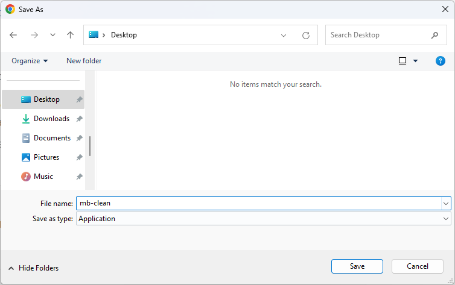Screen dimensions: 455x285
Task: Open the Recent locations chevron
Action: coord(52,35)
